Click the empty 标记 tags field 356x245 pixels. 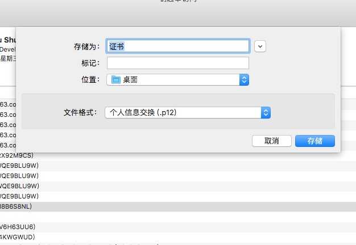(177, 63)
